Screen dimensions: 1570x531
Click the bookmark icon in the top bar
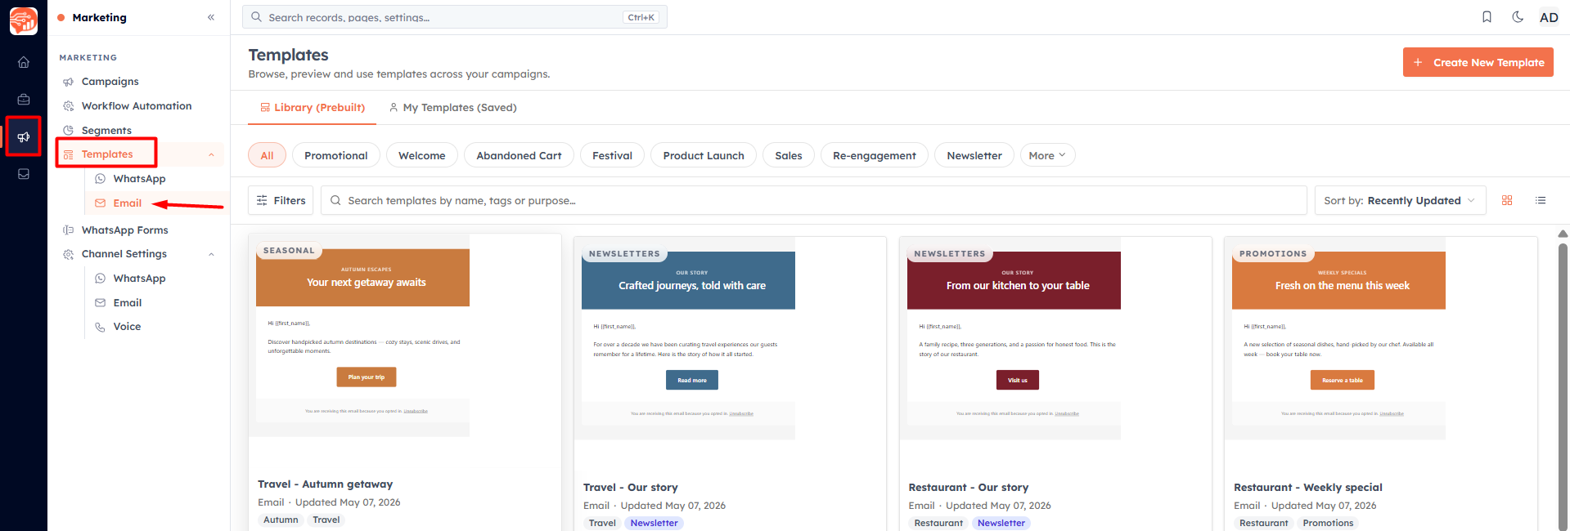pyautogui.click(x=1487, y=17)
